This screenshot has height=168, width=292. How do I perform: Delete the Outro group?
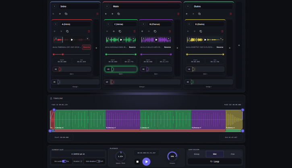point(231,14)
